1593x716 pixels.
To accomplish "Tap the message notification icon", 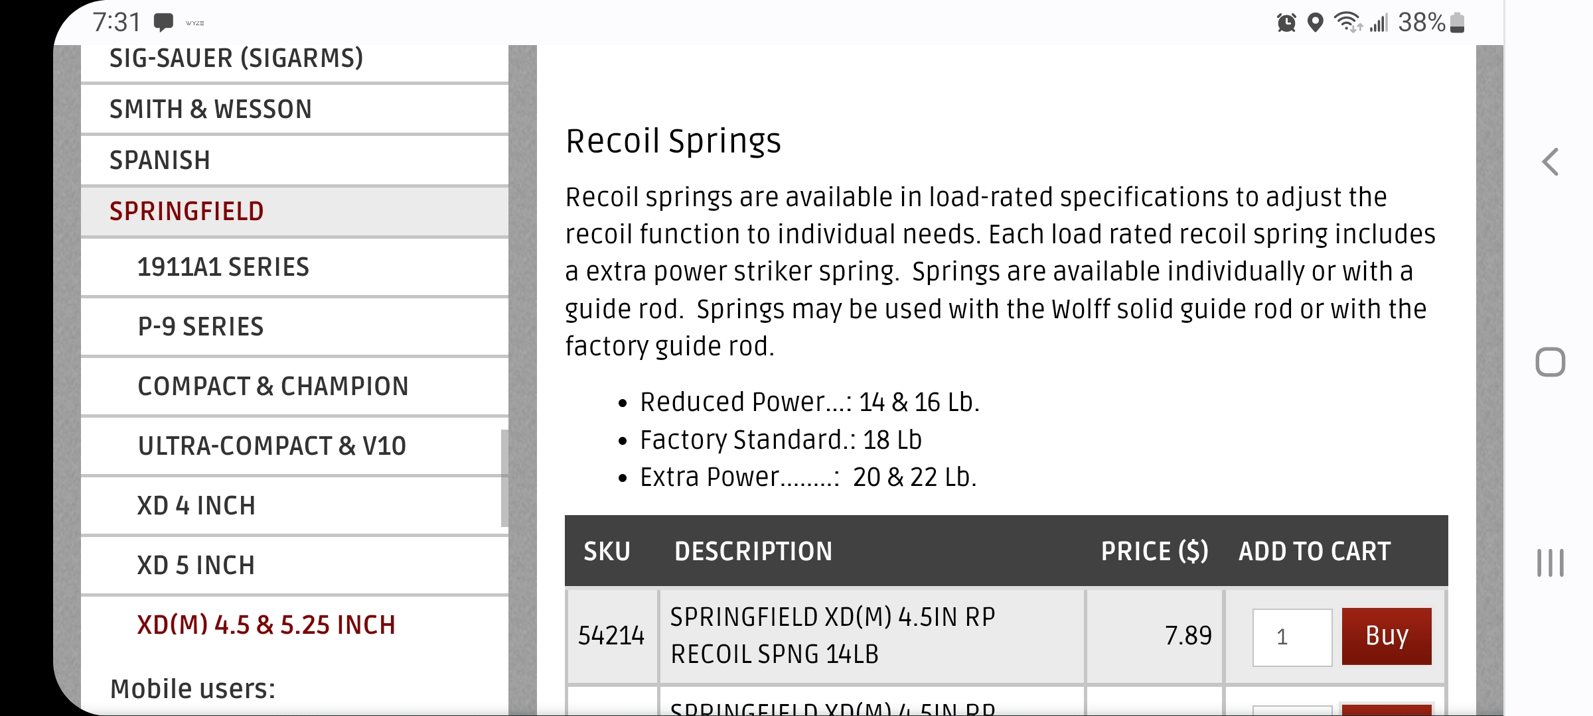I will [x=163, y=23].
